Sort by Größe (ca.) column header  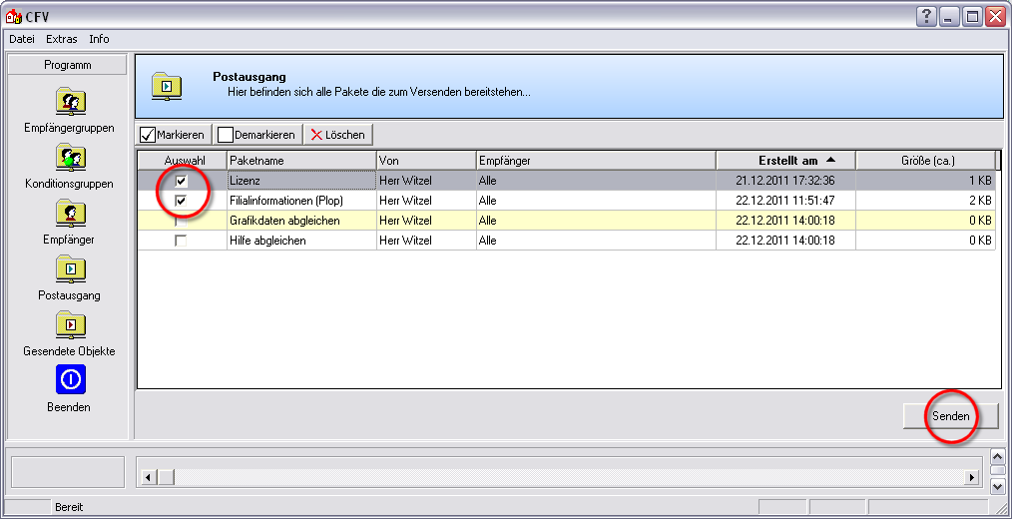click(x=925, y=161)
